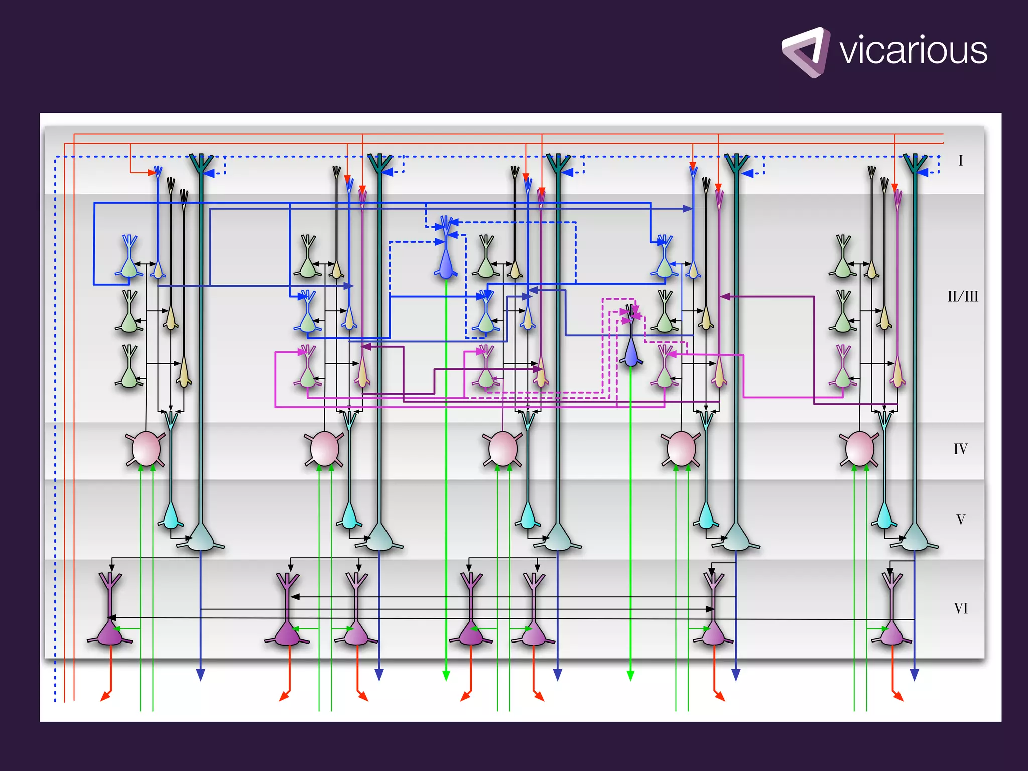The image size is (1028, 771).
Task: Click the layer IV label
Action: coord(960,449)
